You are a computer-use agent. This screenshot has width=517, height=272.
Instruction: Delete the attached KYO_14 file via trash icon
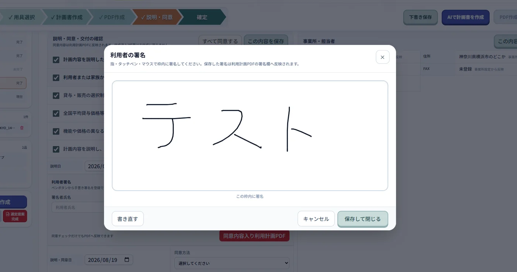coord(22,128)
